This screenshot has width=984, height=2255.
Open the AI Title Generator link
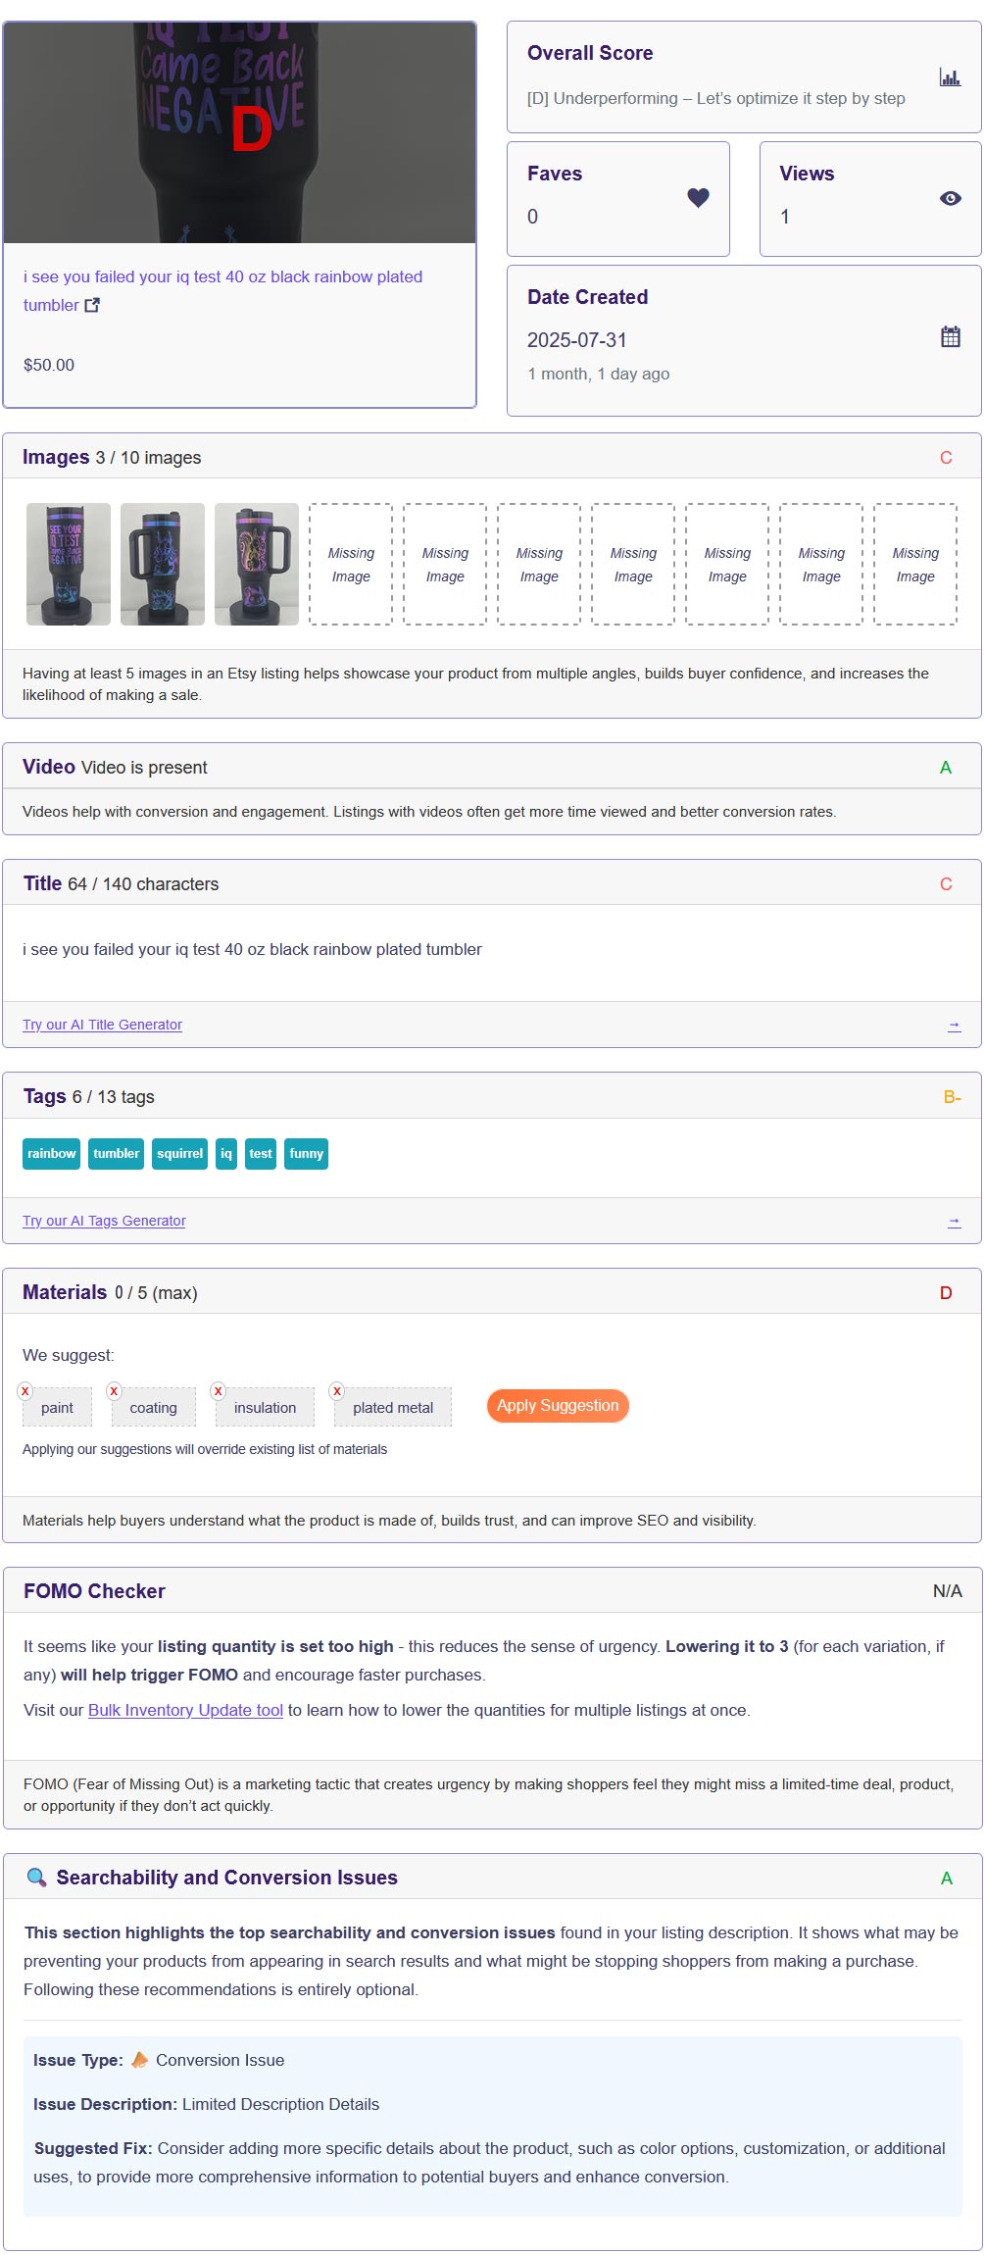point(102,1025)
